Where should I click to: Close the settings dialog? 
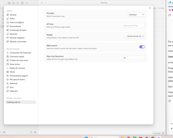(x=150, y=8)
